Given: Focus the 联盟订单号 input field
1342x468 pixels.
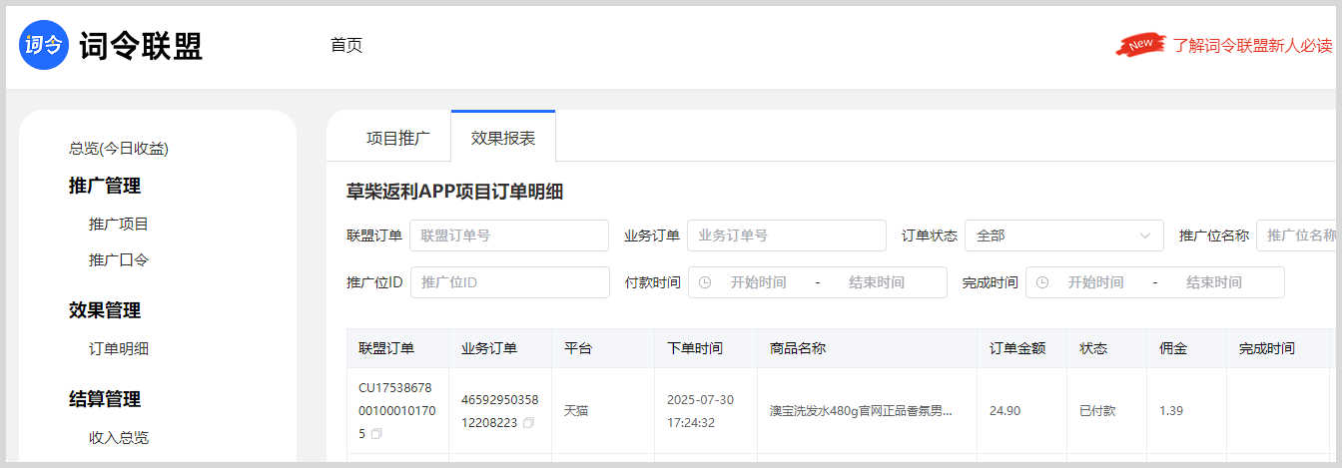Looking at the screenshot, I should (x=509, y=235).
